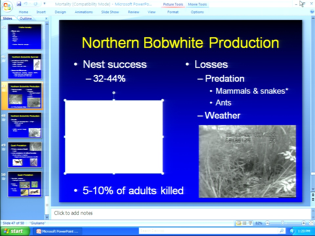Screen dimensions: 315x236
Task: Click the "Predation" sub-bullet
Action: tap(224, 78)
